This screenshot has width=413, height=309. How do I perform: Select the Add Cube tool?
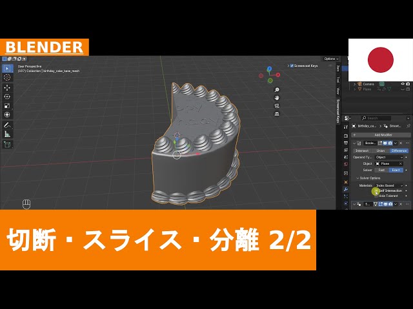7,144
